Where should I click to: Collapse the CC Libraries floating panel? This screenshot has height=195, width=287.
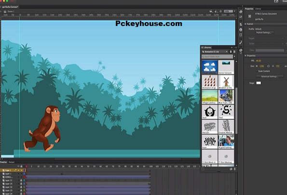[232, 47]
